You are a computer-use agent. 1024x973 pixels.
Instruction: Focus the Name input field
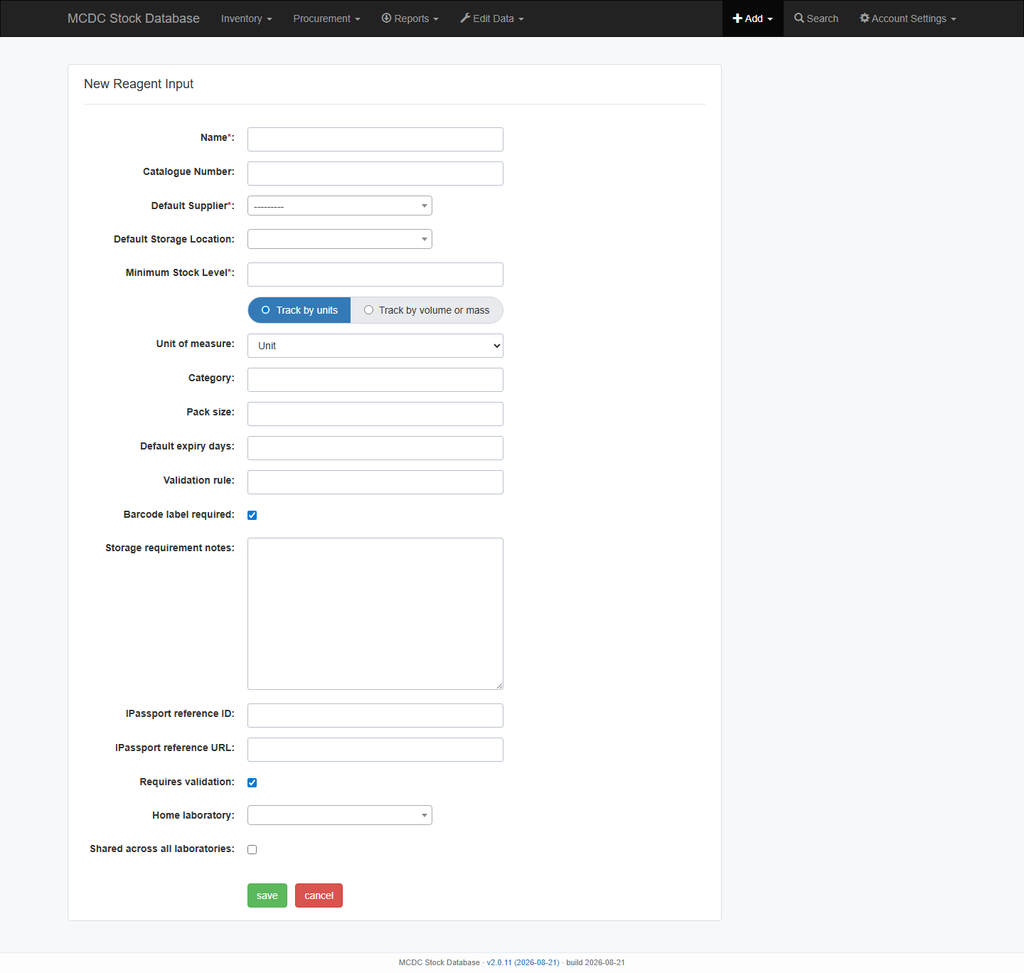click(375, 139)
